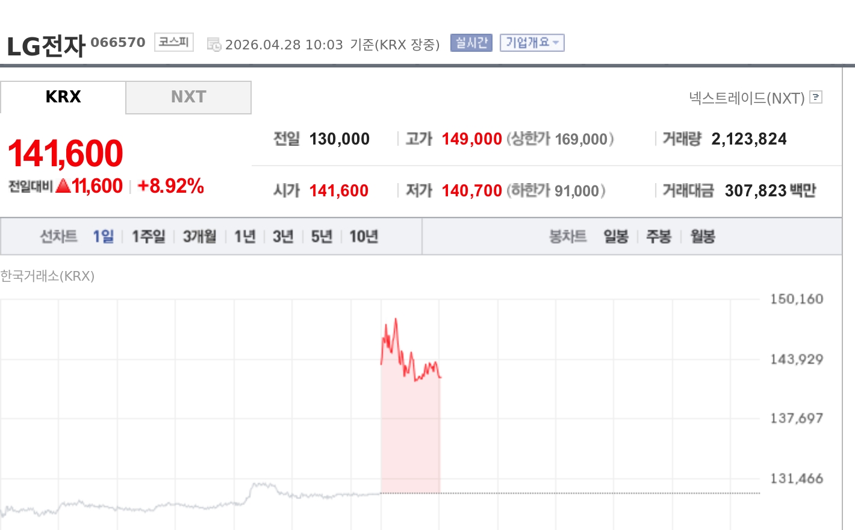
Task: Click the clock icon beside the date
Action: pos(213,45)
